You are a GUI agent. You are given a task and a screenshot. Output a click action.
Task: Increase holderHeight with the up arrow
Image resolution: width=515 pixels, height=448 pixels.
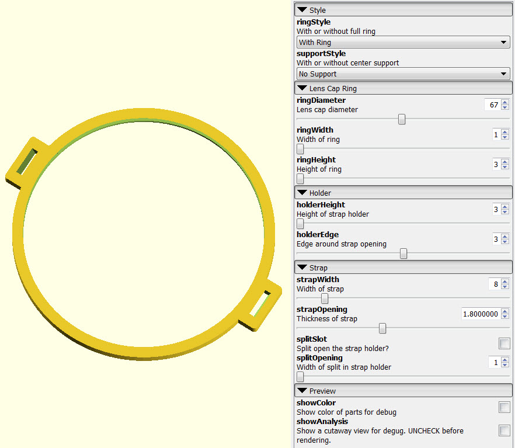[505, 207]
